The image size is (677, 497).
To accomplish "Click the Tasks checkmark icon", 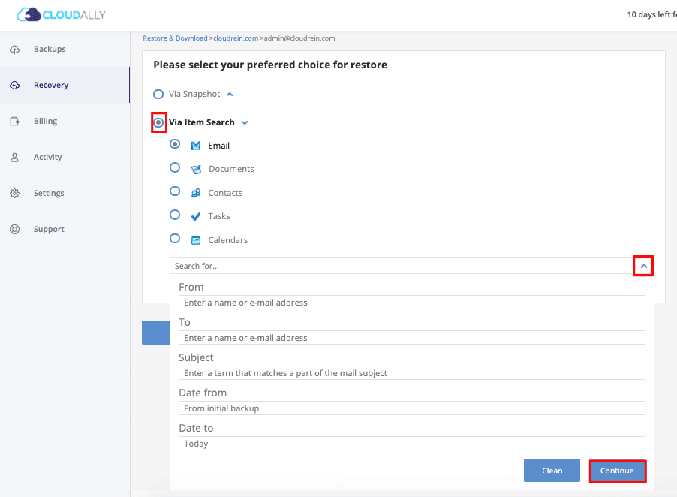I will (x=196, y=216).
